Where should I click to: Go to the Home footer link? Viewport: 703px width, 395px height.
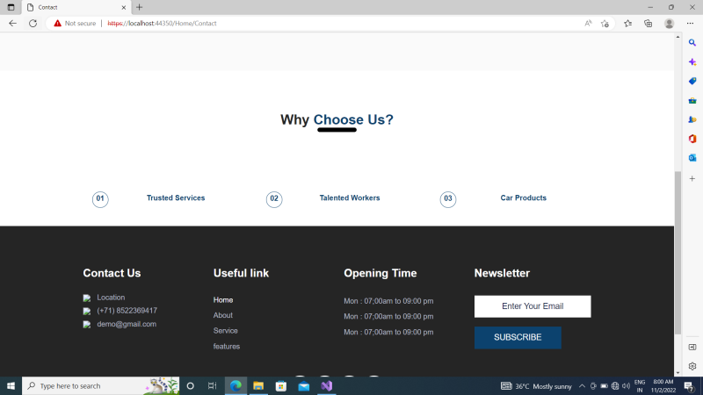[223, 300]
